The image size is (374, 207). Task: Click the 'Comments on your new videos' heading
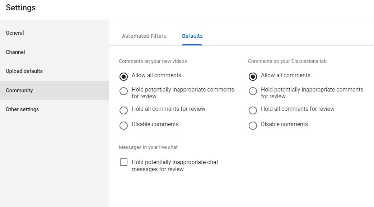click(153, 61)
